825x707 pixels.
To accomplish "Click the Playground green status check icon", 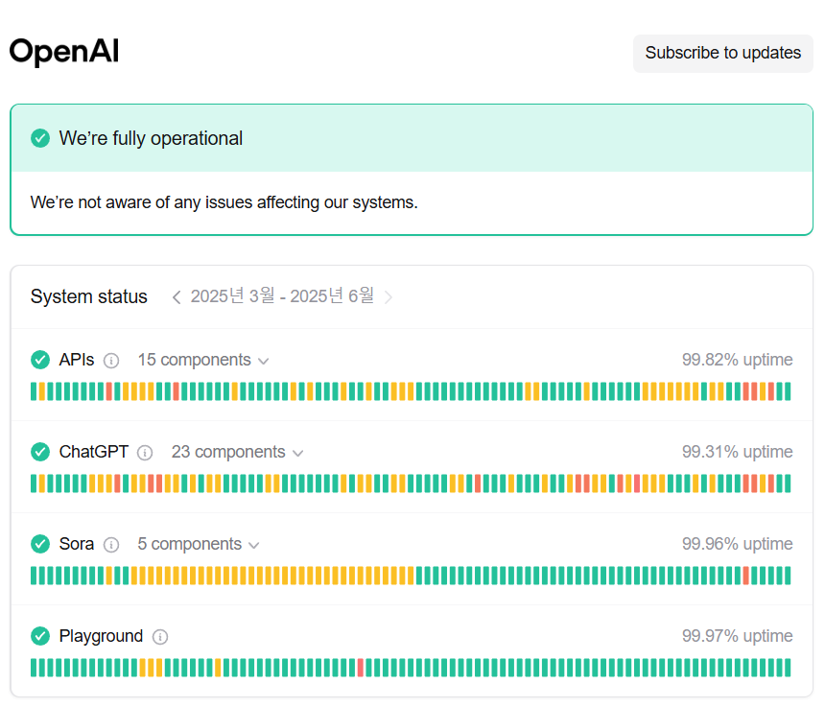I will pos(40,636).
